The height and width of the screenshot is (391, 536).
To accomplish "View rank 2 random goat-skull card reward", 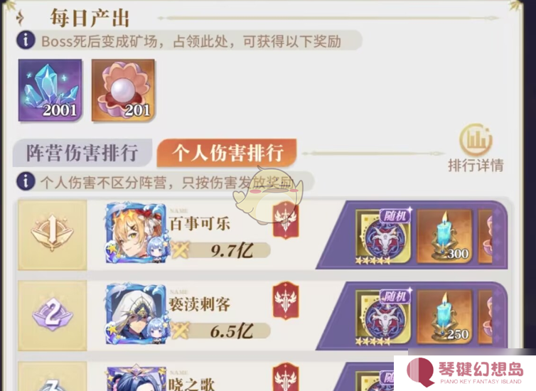I will 384,317.
